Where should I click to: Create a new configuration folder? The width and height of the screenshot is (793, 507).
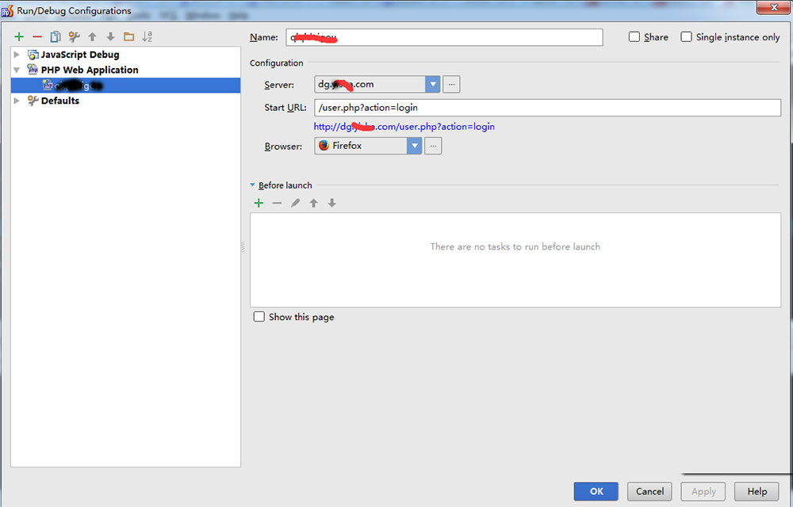[128, 36]
